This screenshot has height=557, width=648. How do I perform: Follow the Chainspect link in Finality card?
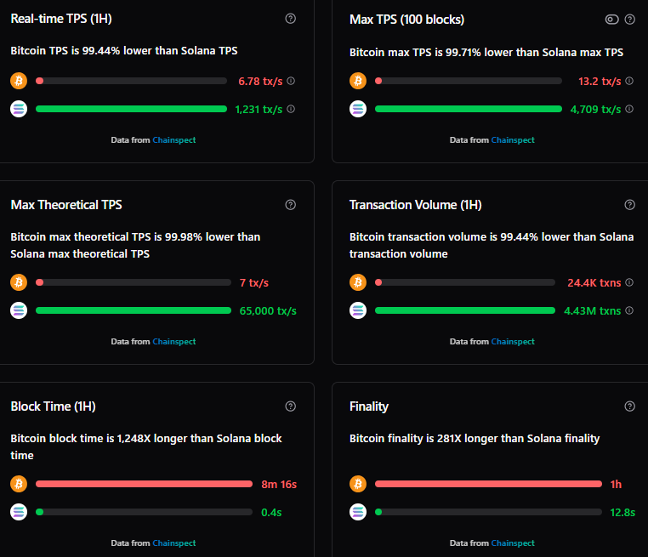(513, 543)
